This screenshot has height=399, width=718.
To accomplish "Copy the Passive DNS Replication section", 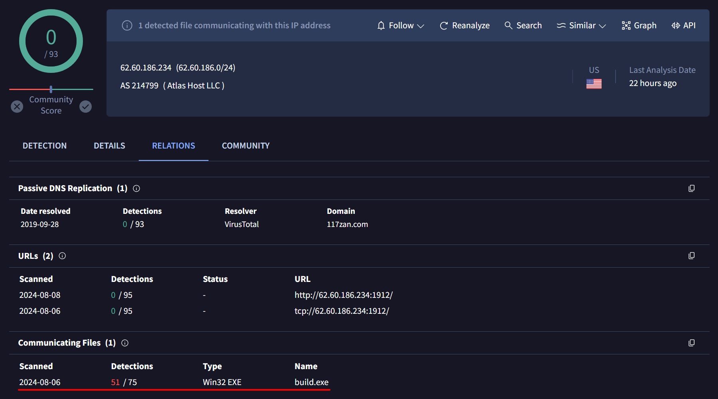I will click(691, 188).
